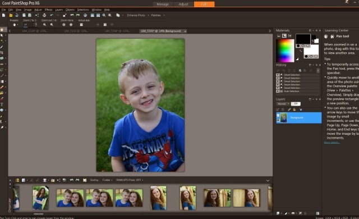Toggle black-and-white reset in Materials palette
Screen dimensions: 359x219
pyautogui.click(x=297, y=59)
